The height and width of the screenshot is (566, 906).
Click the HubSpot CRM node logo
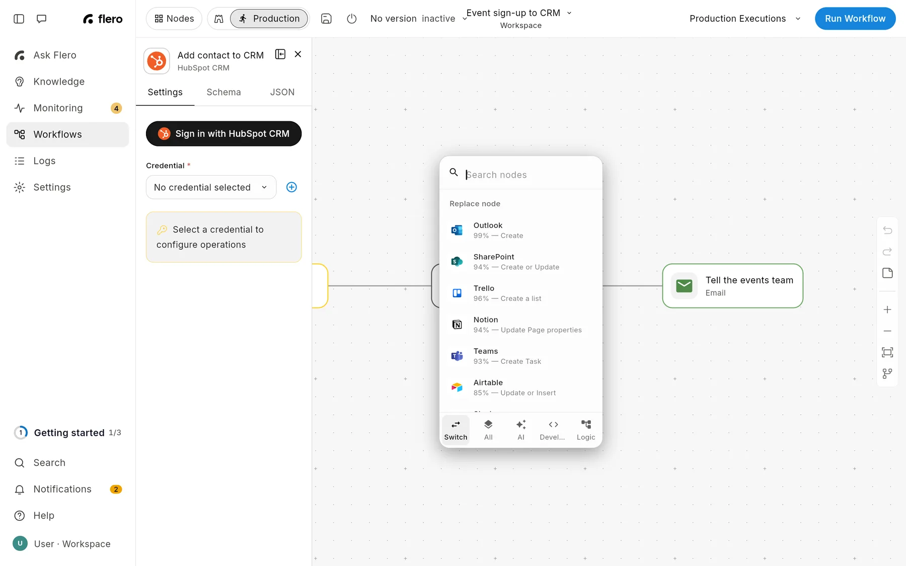click(x=157, y=61)
